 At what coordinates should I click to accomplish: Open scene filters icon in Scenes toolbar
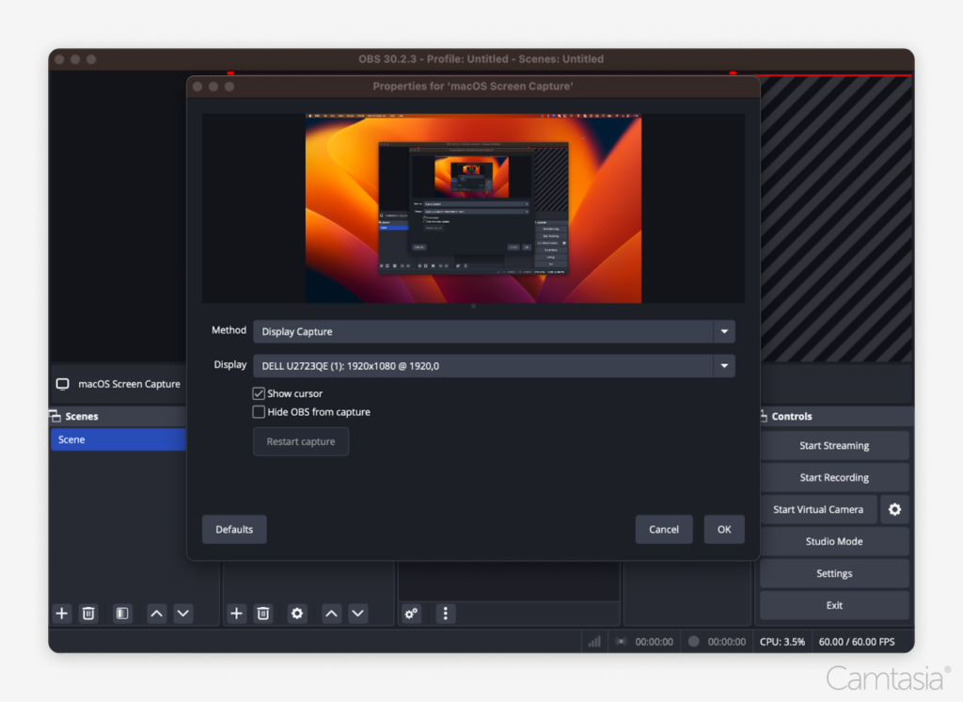point(122,613)
